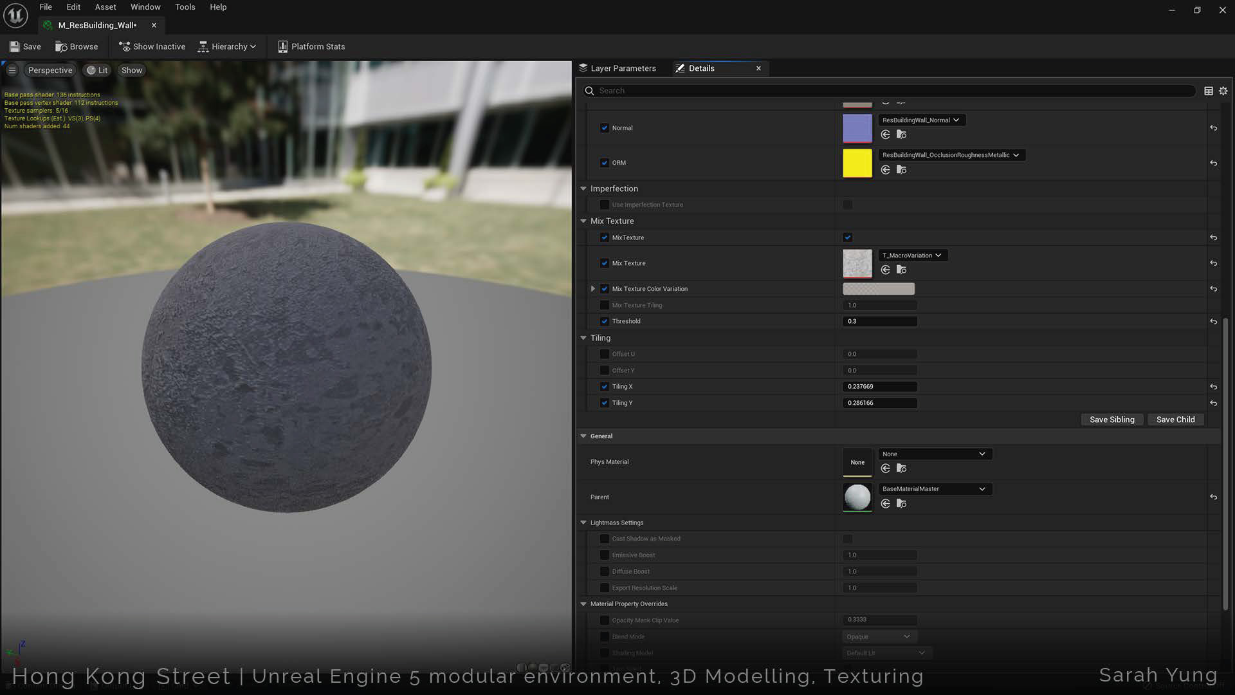The height and width of the screenshot is (695, 1235).
Task: Use selected asset for ORM texture
Action: click(x=886, y=170)
